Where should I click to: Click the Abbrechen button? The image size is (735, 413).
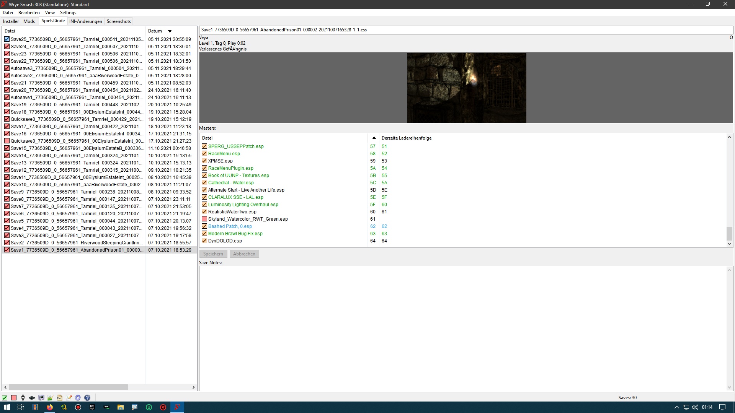tap(244, 254)
